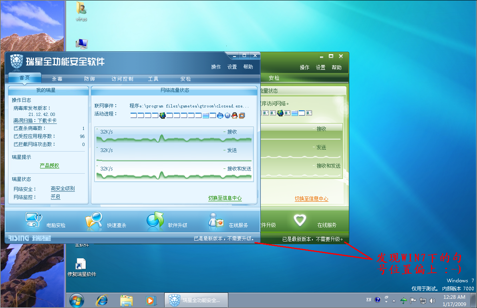
Task: Open 操作 menu in green window
Action: [304, 67]
